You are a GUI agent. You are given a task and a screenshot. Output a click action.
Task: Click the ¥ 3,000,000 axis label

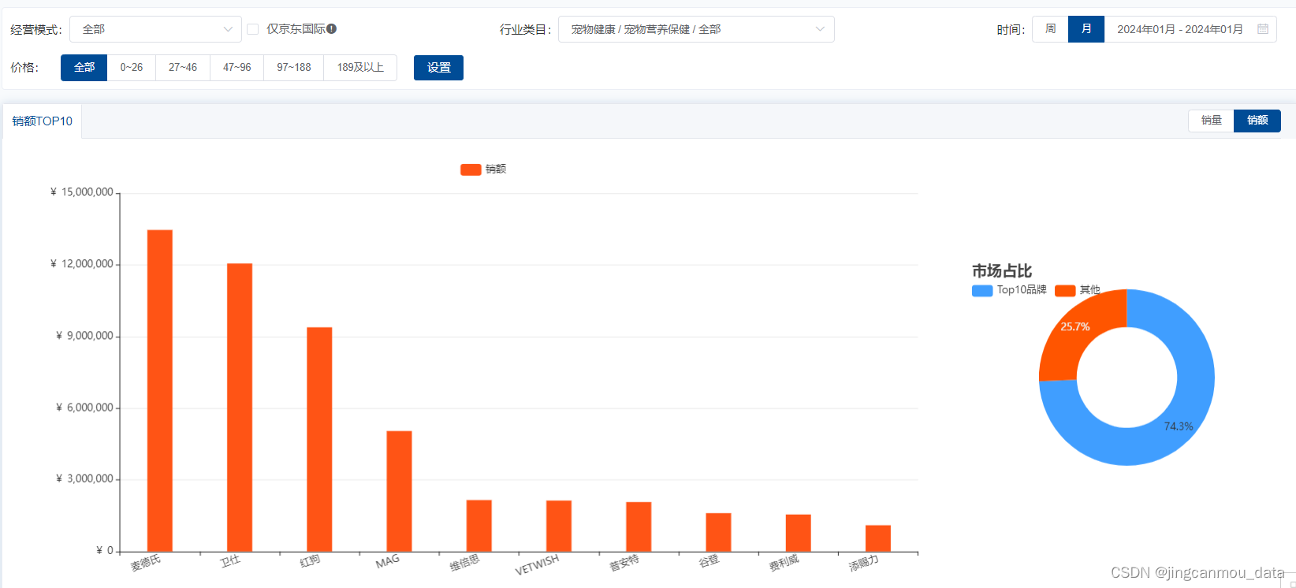pos(84,479)
